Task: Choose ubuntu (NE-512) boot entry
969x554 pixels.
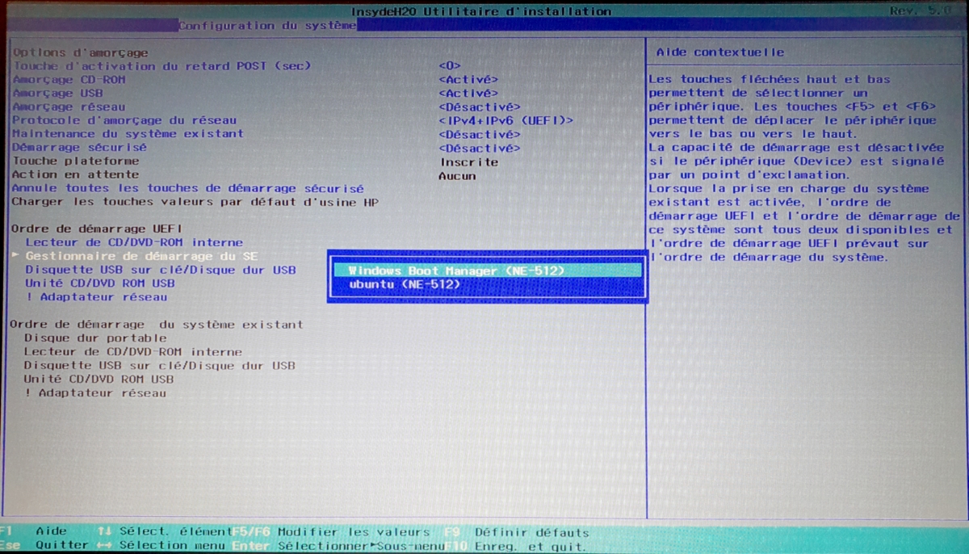Action: (x=405, y=284)
